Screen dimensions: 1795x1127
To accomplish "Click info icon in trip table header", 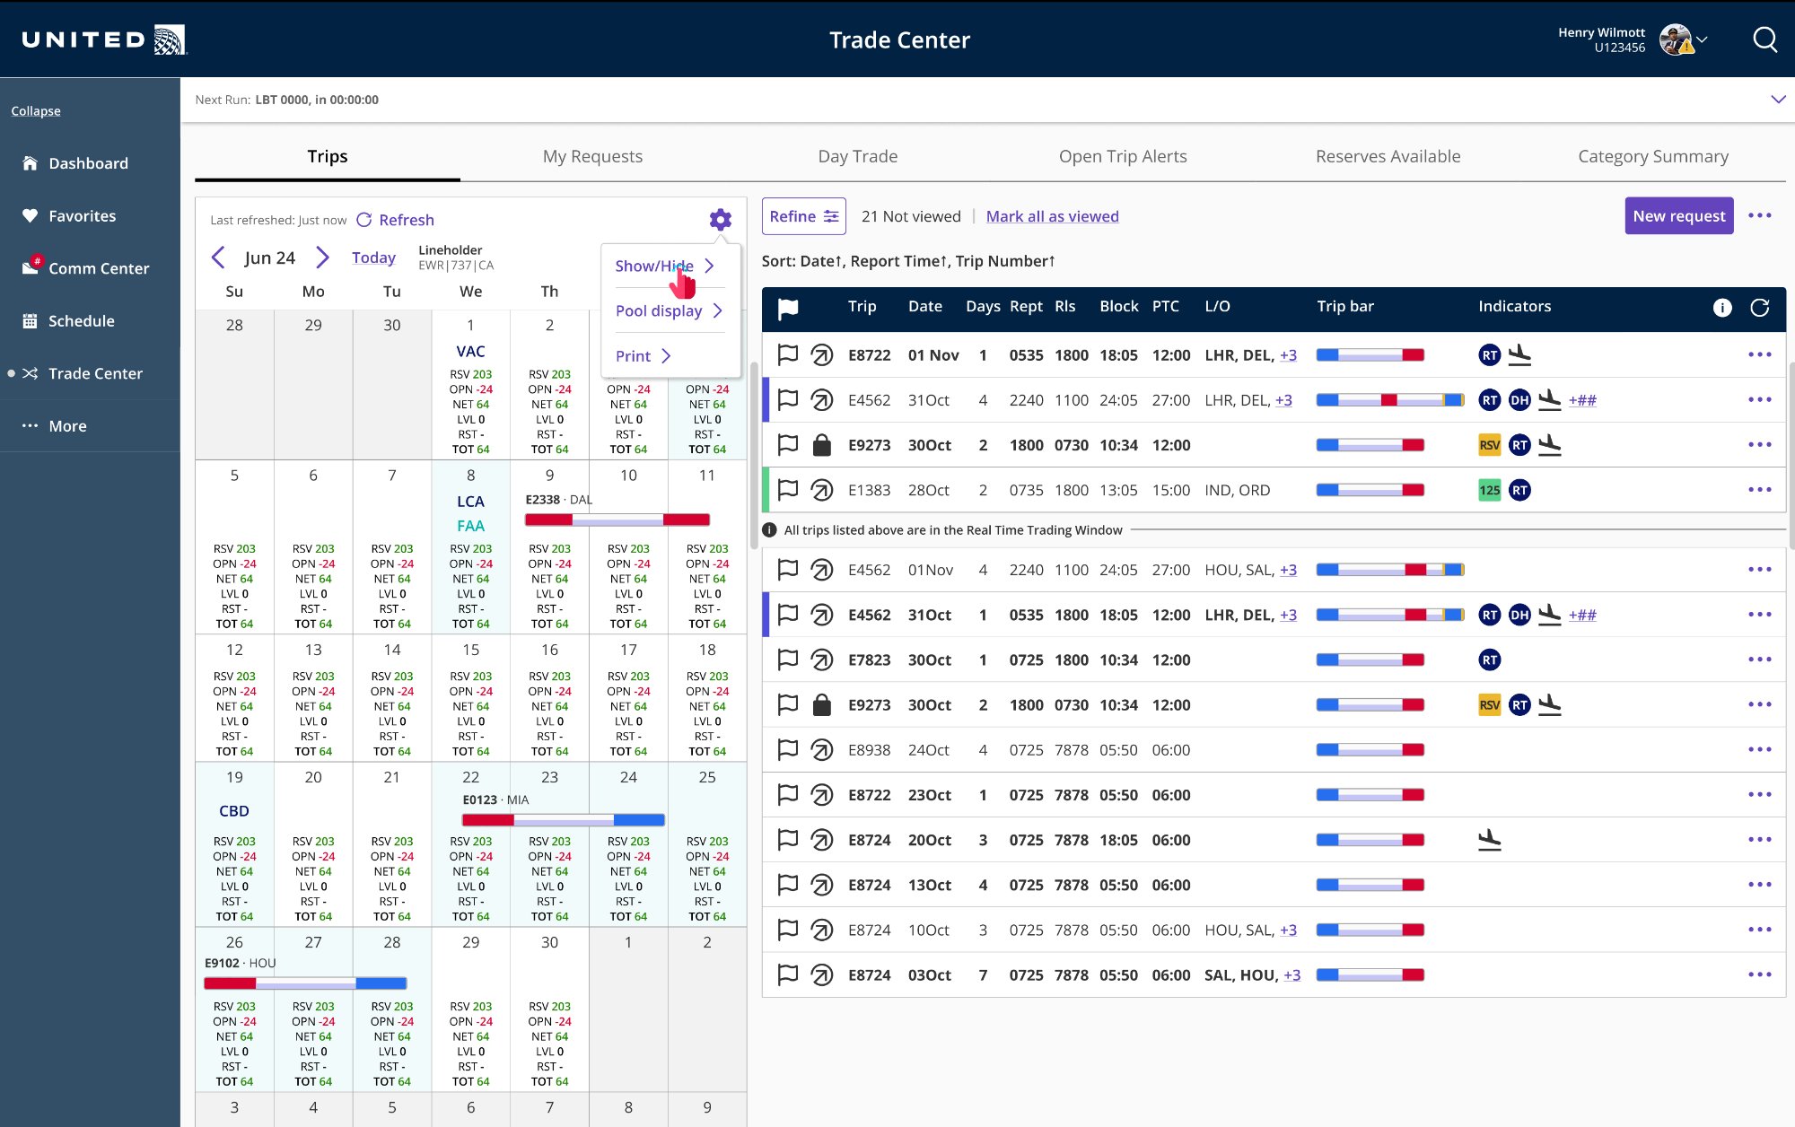I will pos(1721,308).
